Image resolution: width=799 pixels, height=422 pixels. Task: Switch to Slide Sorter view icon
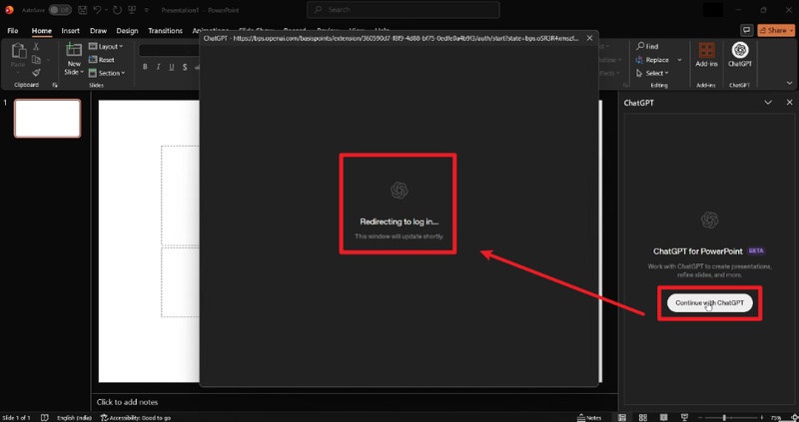click(x=643, y=417)
